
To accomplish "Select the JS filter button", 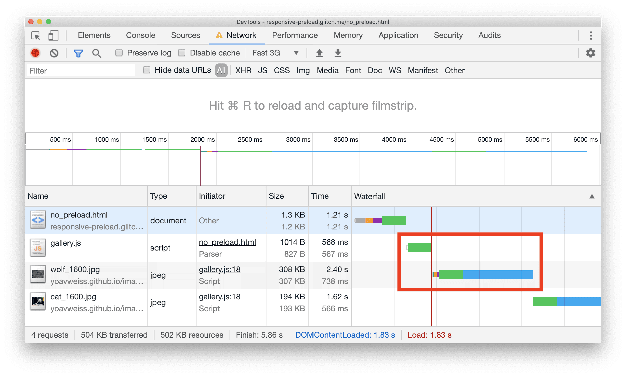I will point(262,71).
